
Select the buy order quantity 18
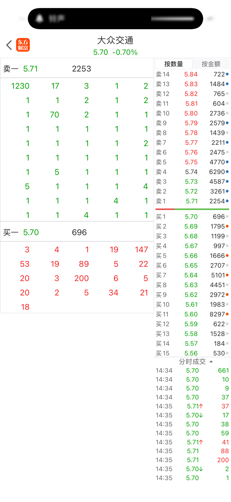click(x=25, y=307)
